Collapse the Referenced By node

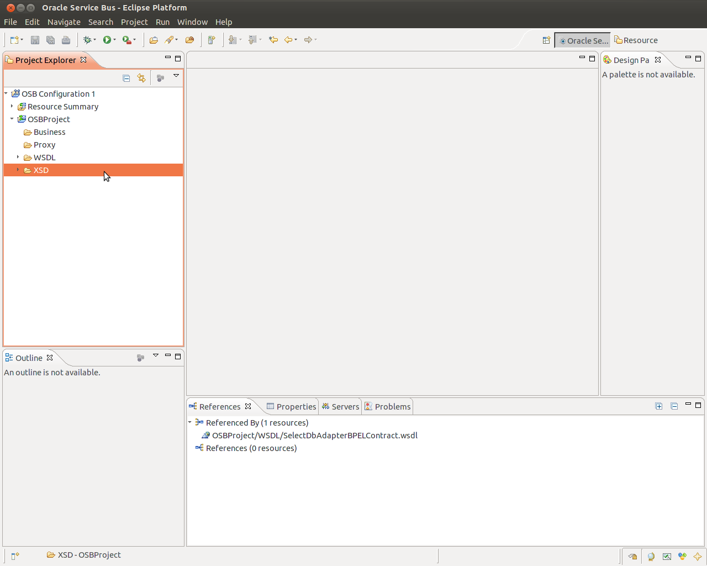(x=189, y=422)
